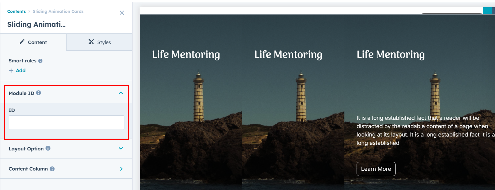Click the Smart rules info icon
495x190 pixels.
click(40, 61)
